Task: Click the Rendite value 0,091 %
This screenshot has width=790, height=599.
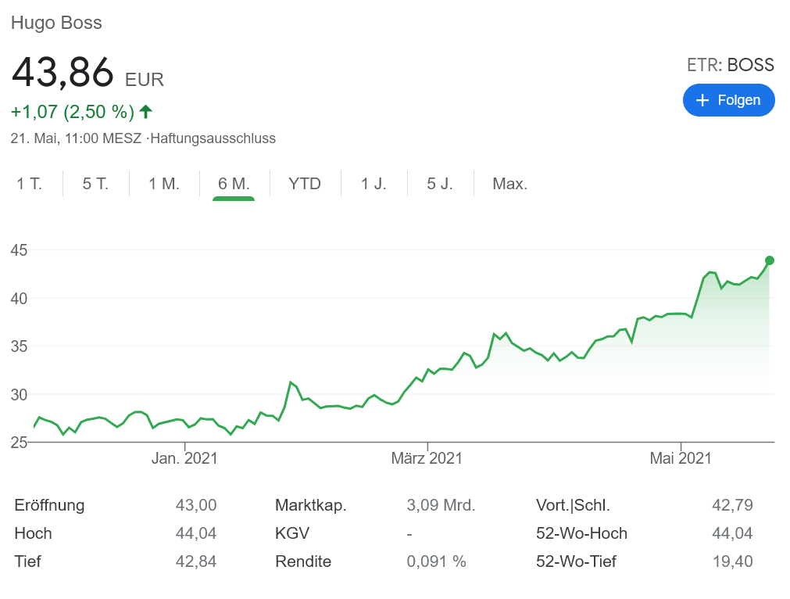Action: (x=436, y=561)
